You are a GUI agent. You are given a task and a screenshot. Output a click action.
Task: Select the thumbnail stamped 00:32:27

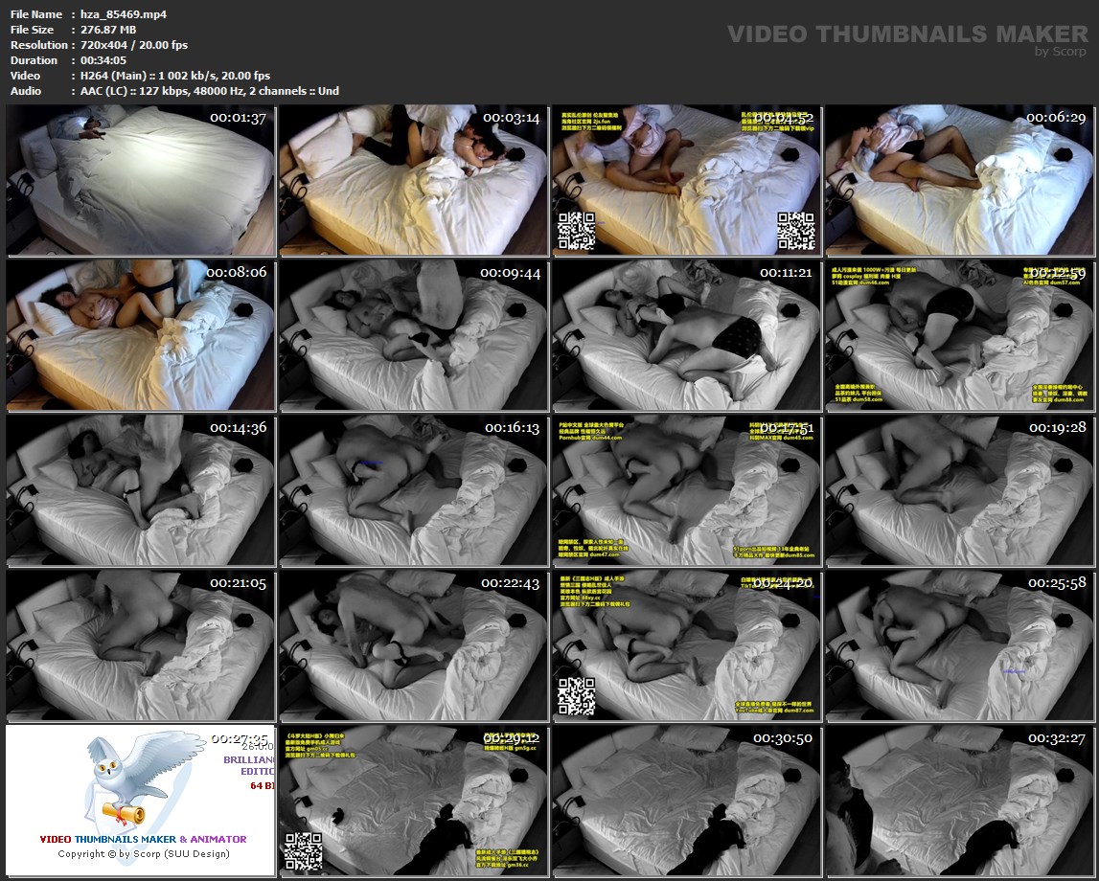pyautogui.click(x=959, y=801)
